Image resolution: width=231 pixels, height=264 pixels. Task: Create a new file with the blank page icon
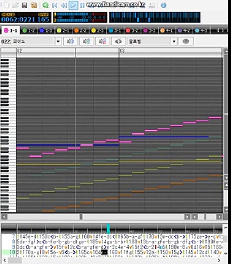(6, 5)
